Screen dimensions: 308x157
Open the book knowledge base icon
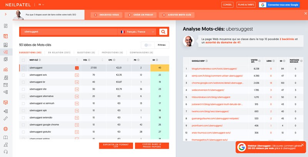coord(6,137)
